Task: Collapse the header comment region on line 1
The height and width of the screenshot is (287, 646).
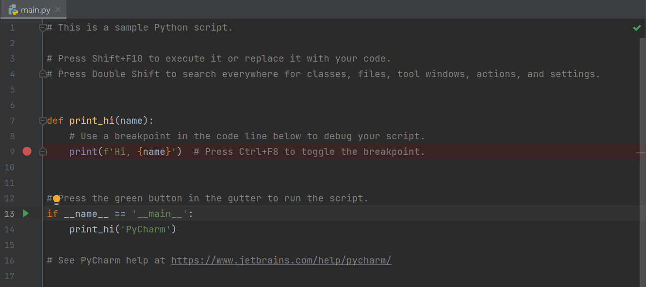Action: 42,27
